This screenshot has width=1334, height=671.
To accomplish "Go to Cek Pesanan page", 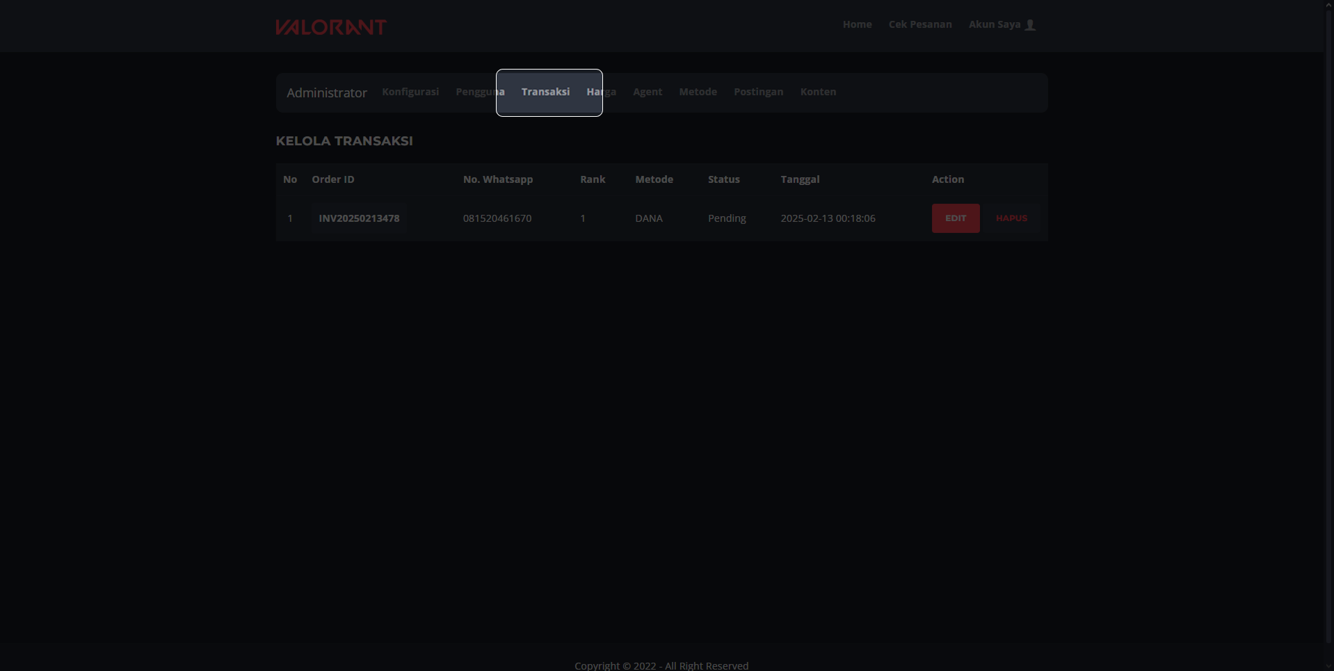I will (x=920, y=24).
